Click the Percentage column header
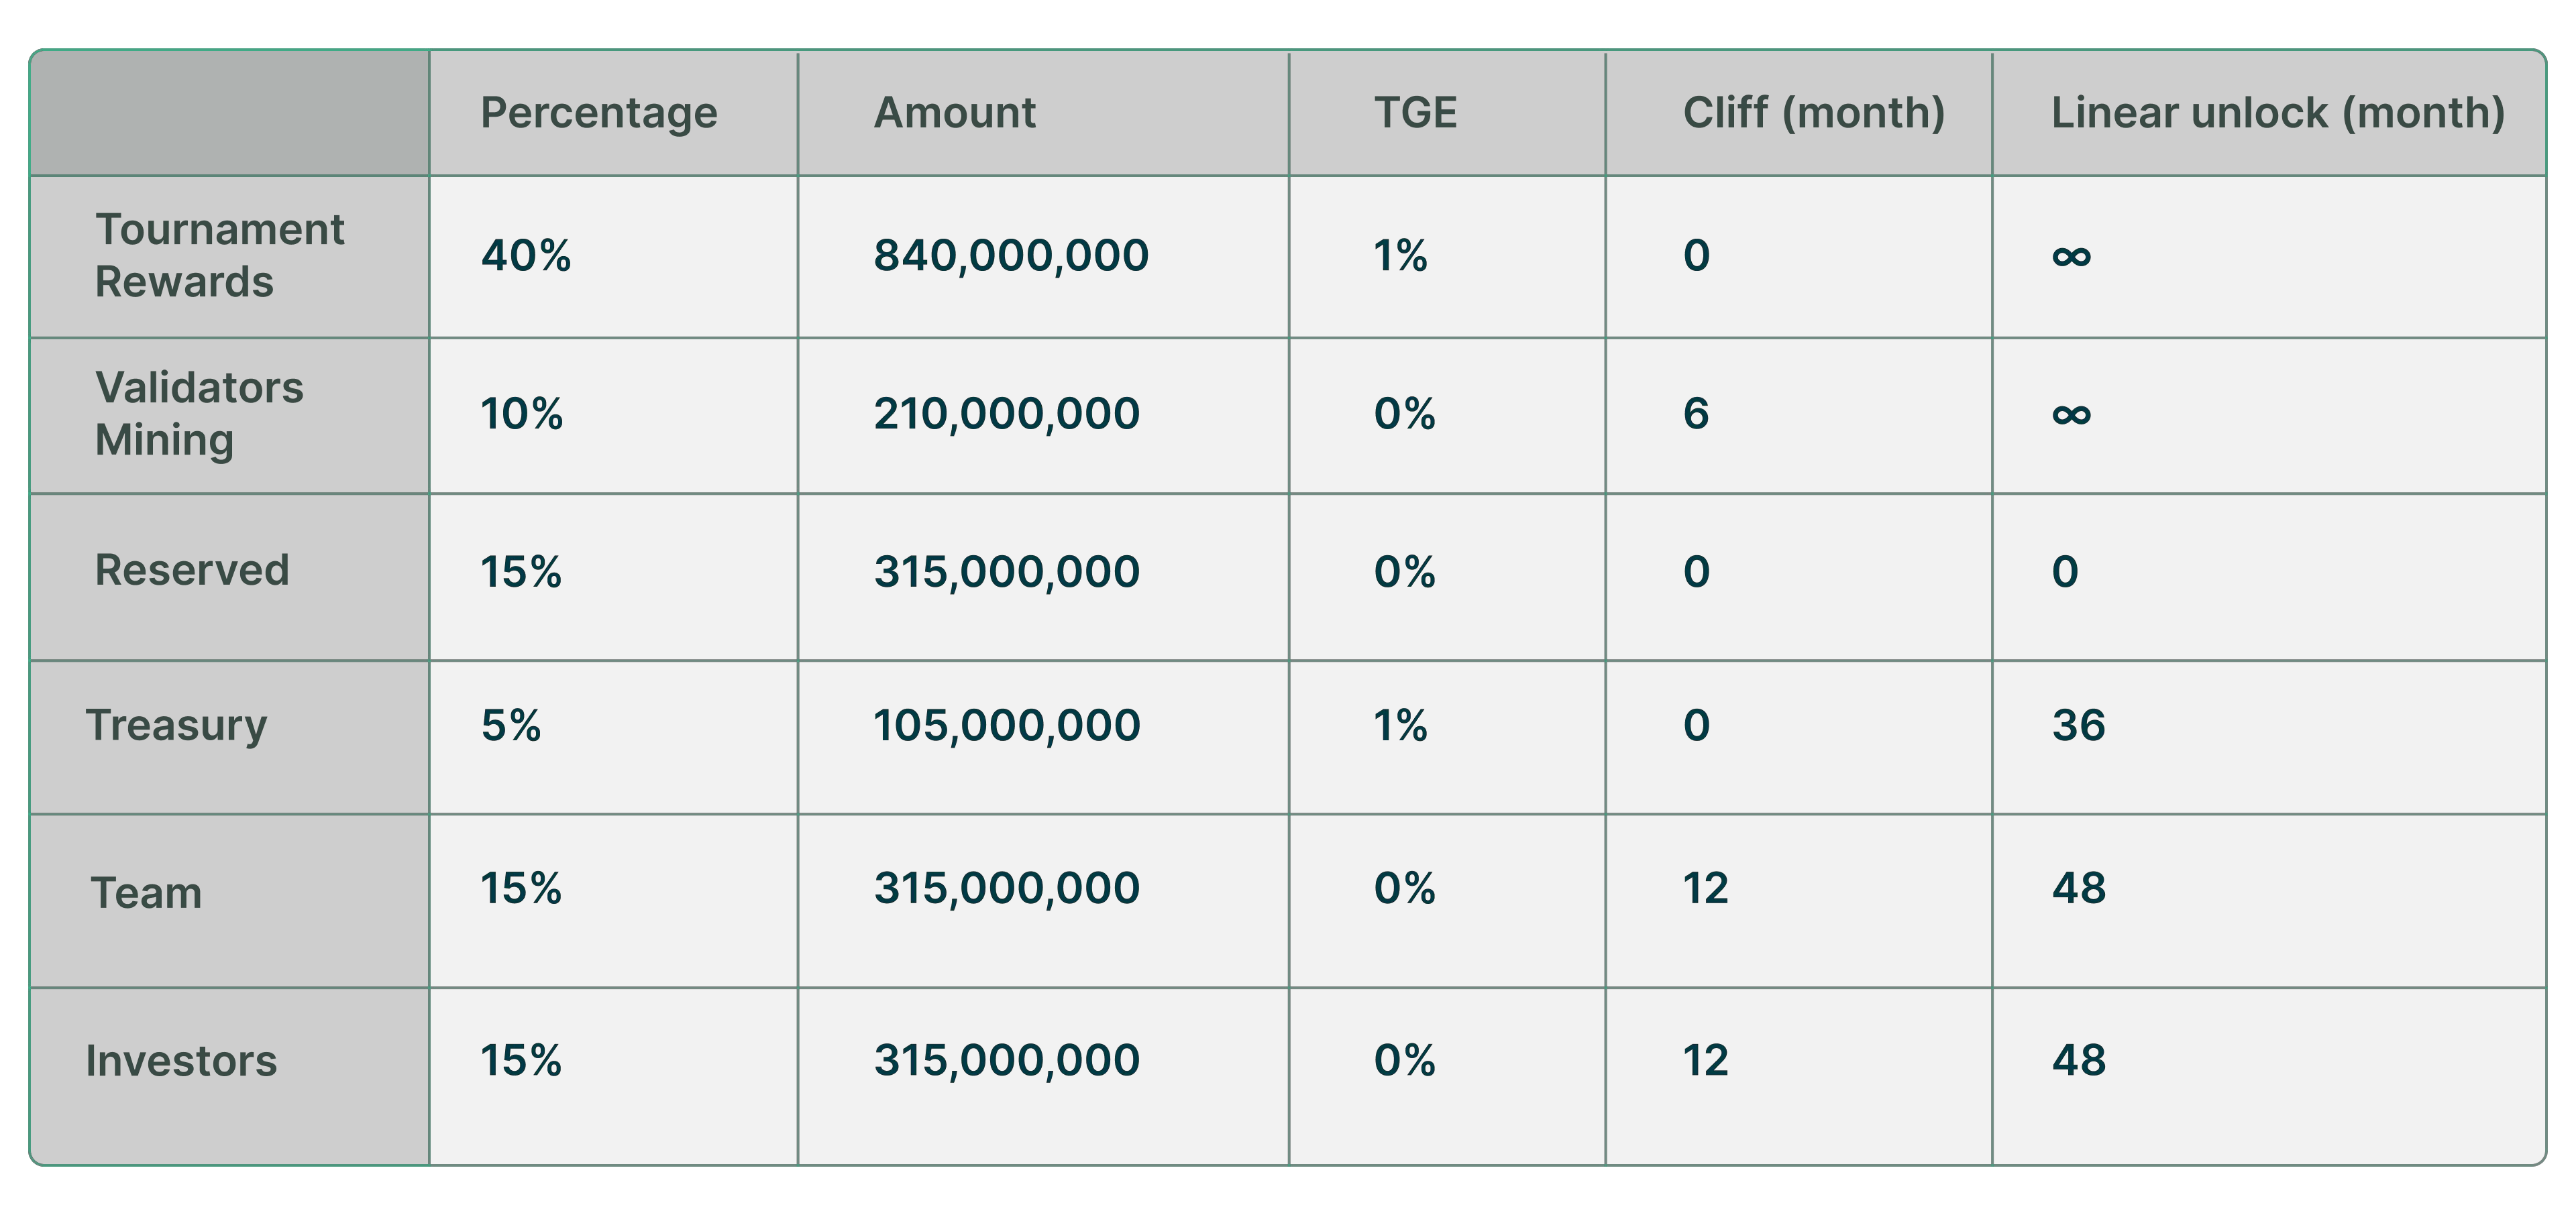Viewport: 2576px width, 1215px height. [x=599, y=114]
